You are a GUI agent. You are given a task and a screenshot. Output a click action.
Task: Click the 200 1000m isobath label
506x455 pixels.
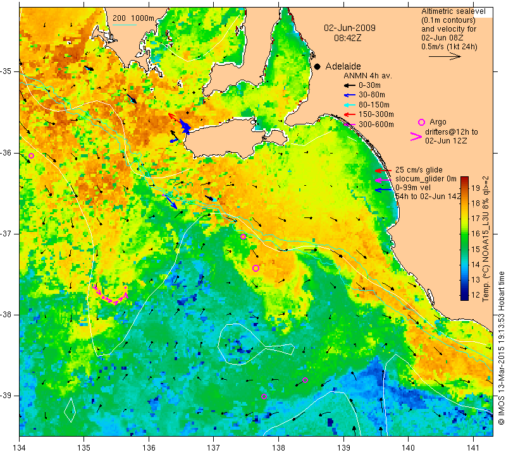pos(133,18)
